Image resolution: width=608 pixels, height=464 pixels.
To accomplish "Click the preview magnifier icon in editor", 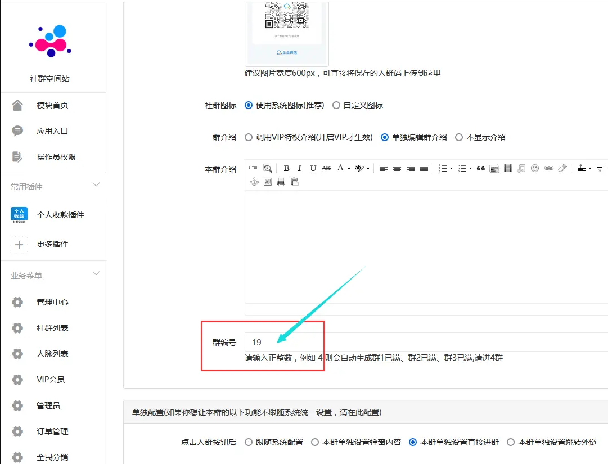I will 268,168.
